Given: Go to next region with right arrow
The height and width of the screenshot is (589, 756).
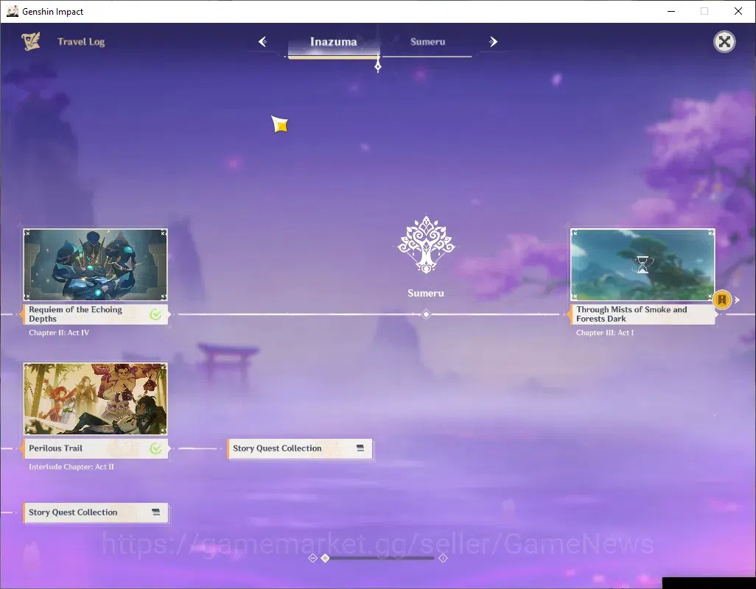Looking at the screenshot, I should coord(493,42).
